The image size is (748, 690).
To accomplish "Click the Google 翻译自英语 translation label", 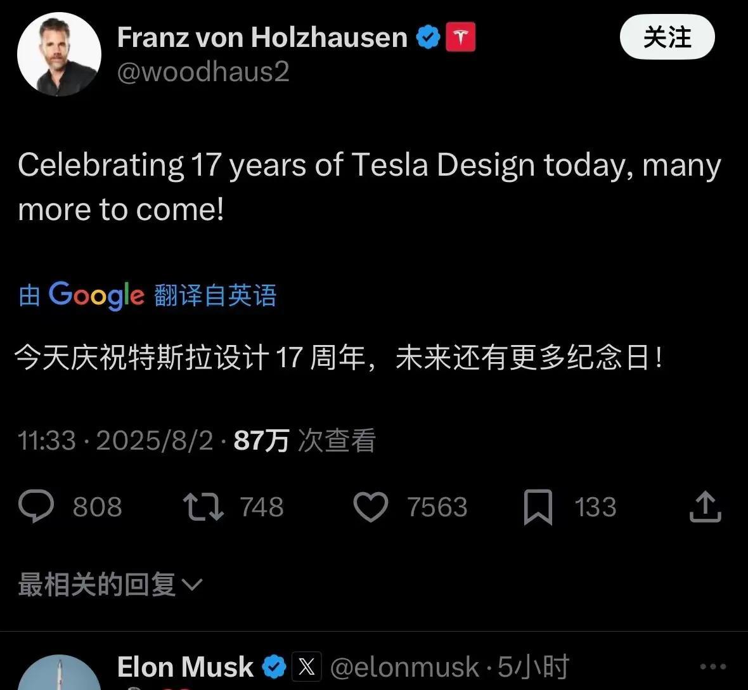I will pos(148,296).
